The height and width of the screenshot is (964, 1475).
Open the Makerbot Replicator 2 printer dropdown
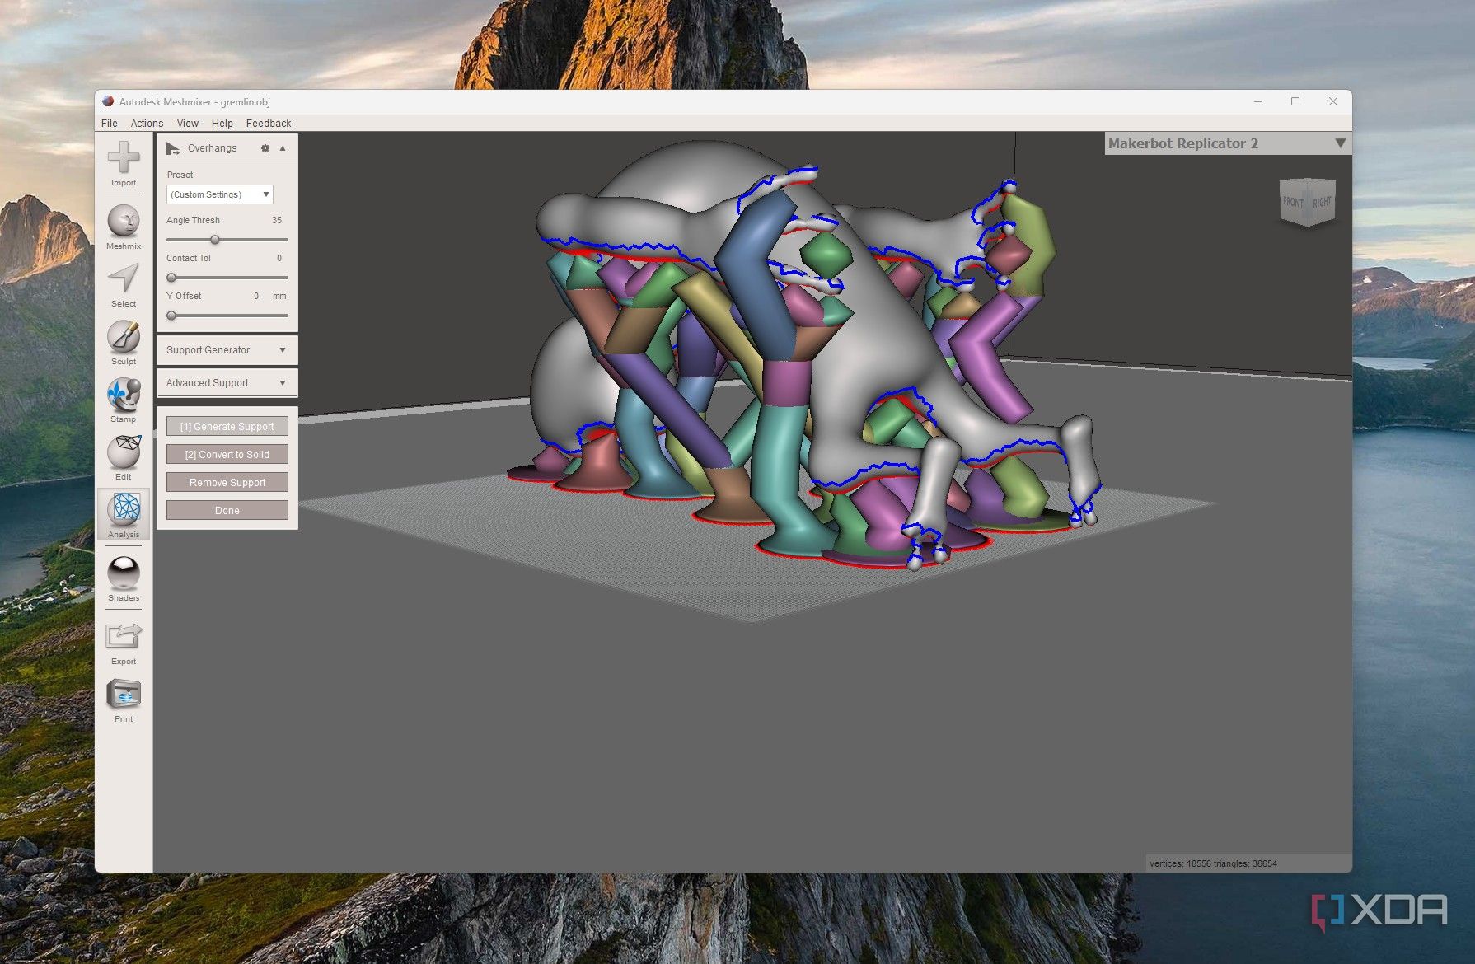pyautogui.click(x=1227, y=143)
